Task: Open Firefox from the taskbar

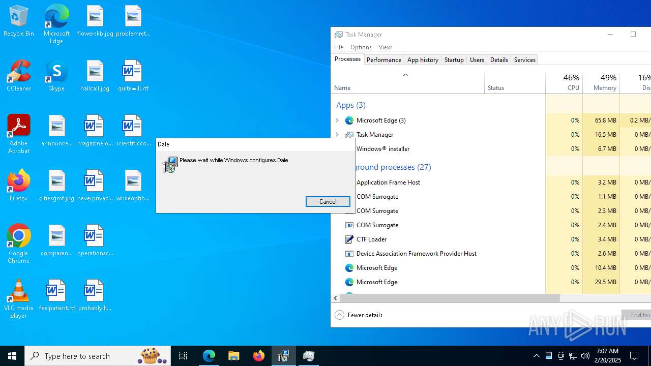Action: (x=259, y=356)
